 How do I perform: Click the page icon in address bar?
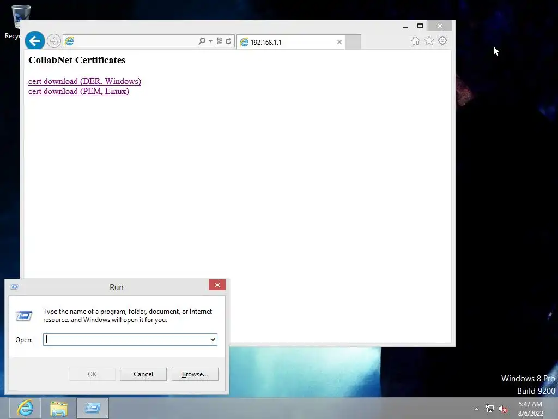click(x=69, y=41)
